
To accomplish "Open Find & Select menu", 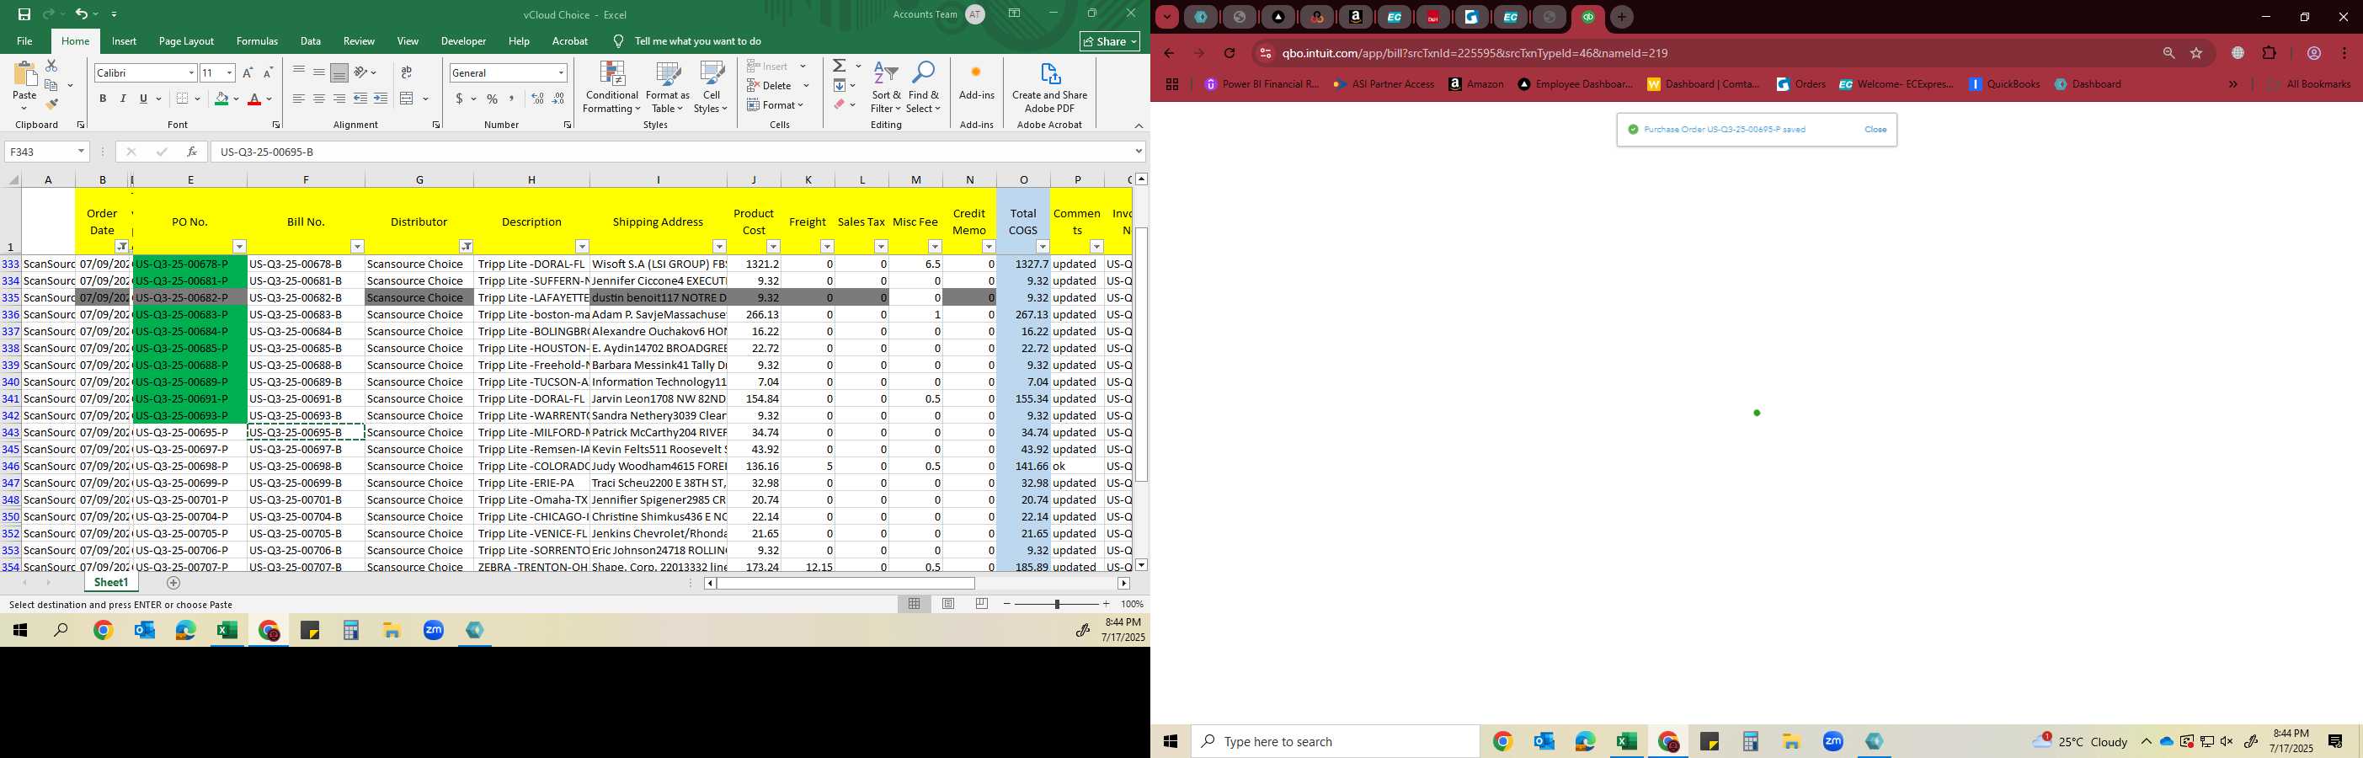I will point(924,88).
